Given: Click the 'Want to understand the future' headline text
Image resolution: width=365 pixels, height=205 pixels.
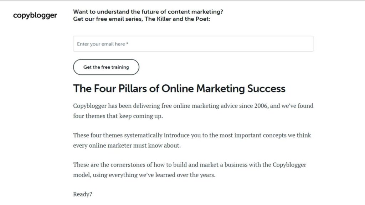Looking at the screenshot, I should [x=148, y=12].
